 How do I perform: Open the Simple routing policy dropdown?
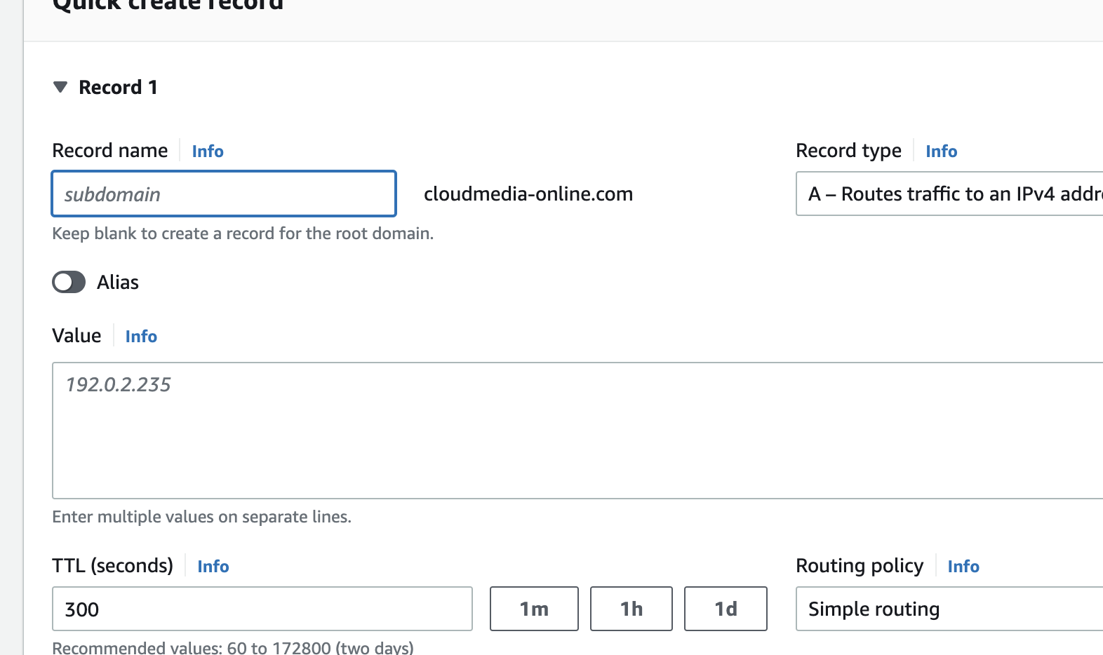[949, 609]
